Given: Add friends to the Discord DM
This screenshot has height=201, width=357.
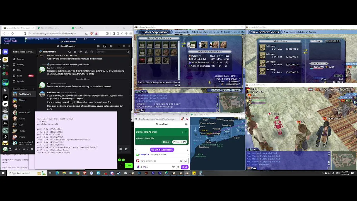Looking at the screenshot, I should pos(86,52).
